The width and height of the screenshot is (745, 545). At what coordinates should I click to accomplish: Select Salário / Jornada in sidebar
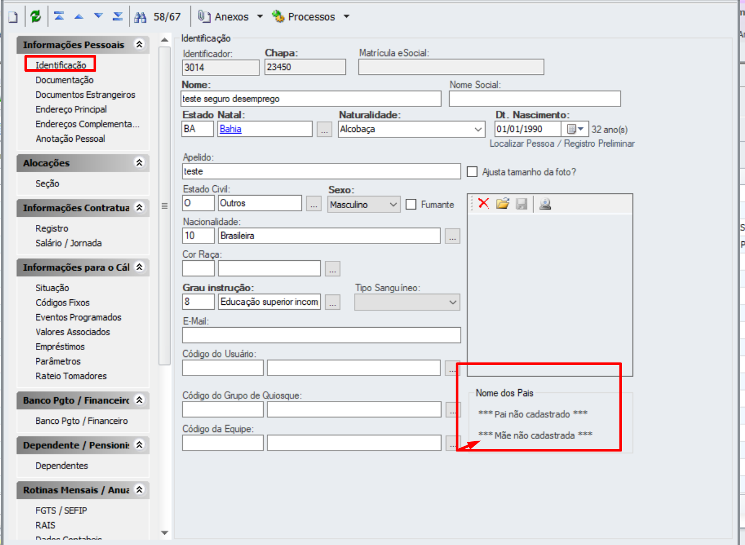click(x=69, y=243)
